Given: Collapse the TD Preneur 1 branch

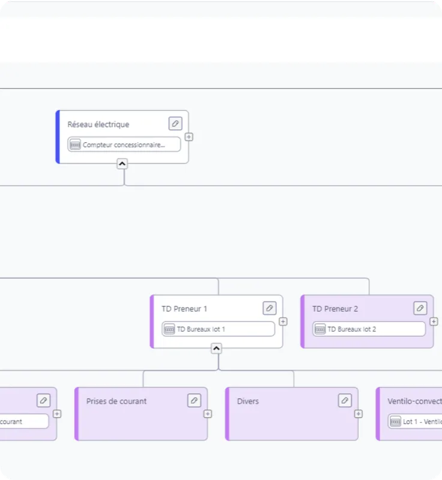Looking at the screenshot, I should (x=216, y=348).
